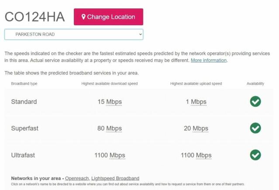Open the PARKESTON ROAD address dropdown
This screenshot has width=279, height=190.
(x=74, y=34)
